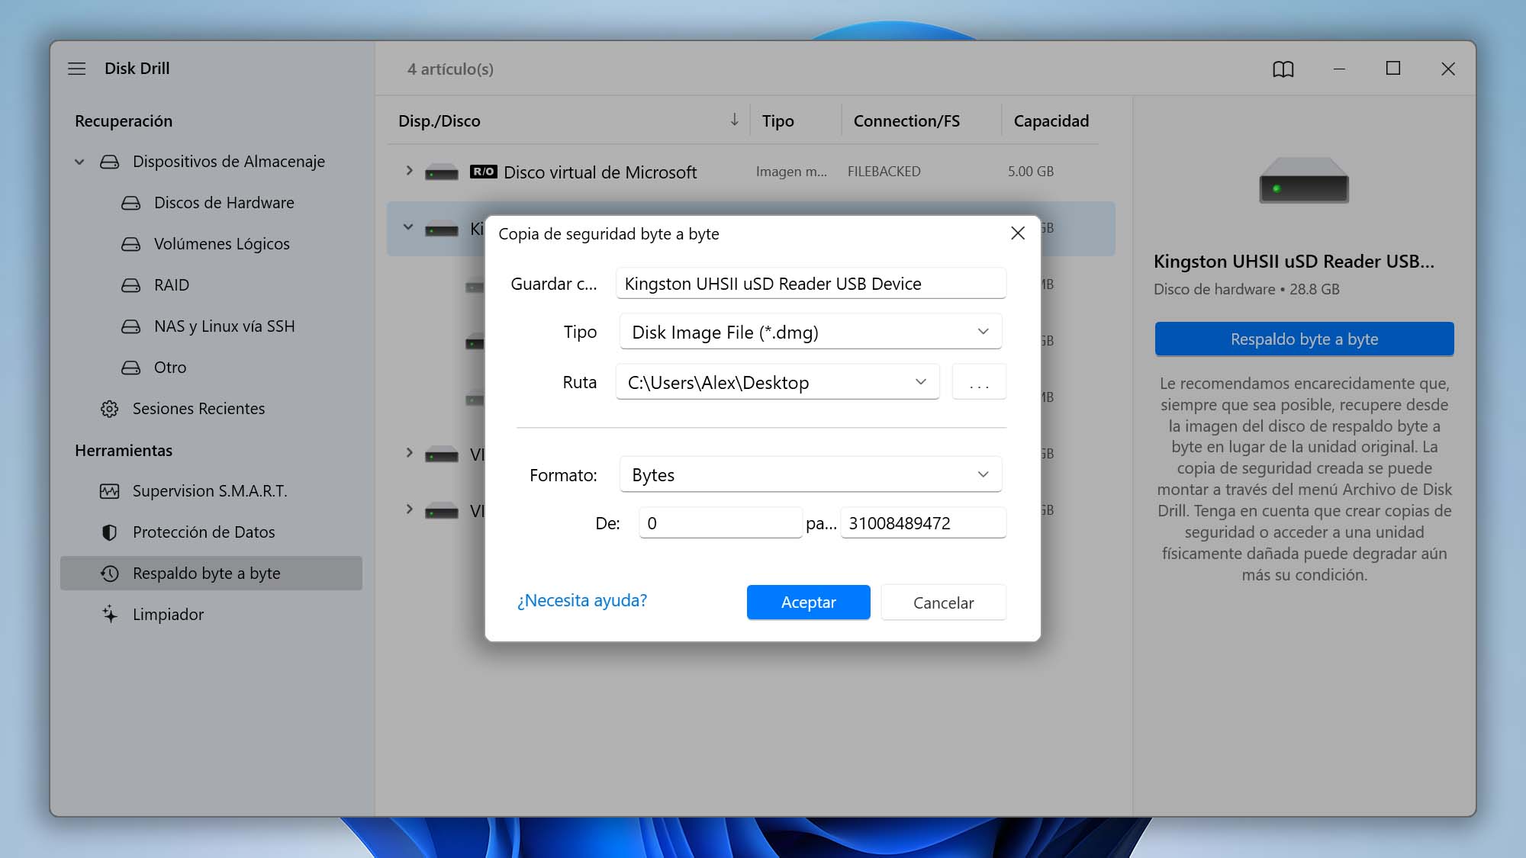Image resolution: width=1526 pixels, height=858 pixels.
Task: Click the Discos de Hardware drive icon
Action: coord(131,203)
